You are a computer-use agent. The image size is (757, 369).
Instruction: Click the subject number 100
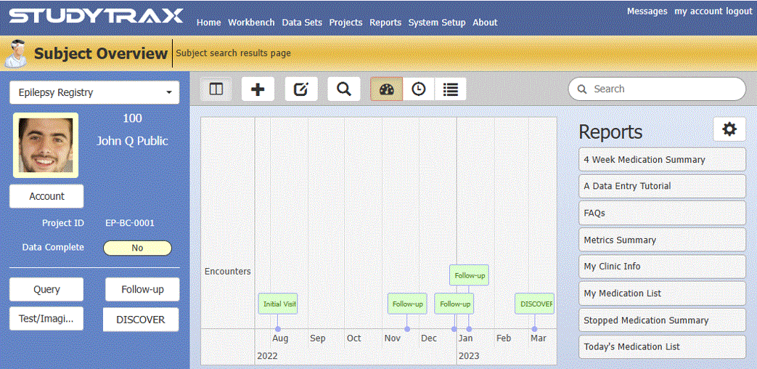[132, 118]
